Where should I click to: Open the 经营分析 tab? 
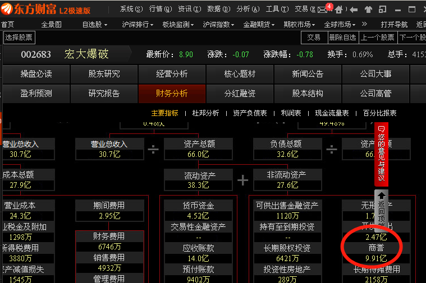[x=172, y=74]
